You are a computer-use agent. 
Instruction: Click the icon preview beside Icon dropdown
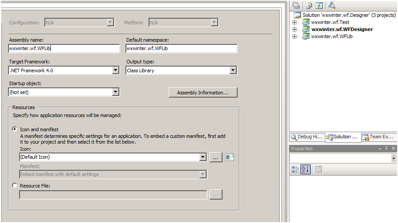point(230,157)
